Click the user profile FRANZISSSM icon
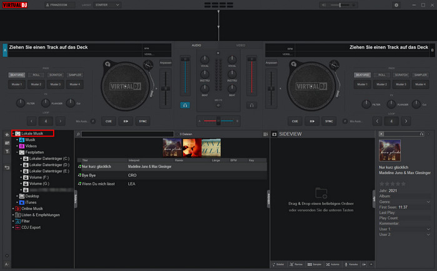 coord(47,5)
